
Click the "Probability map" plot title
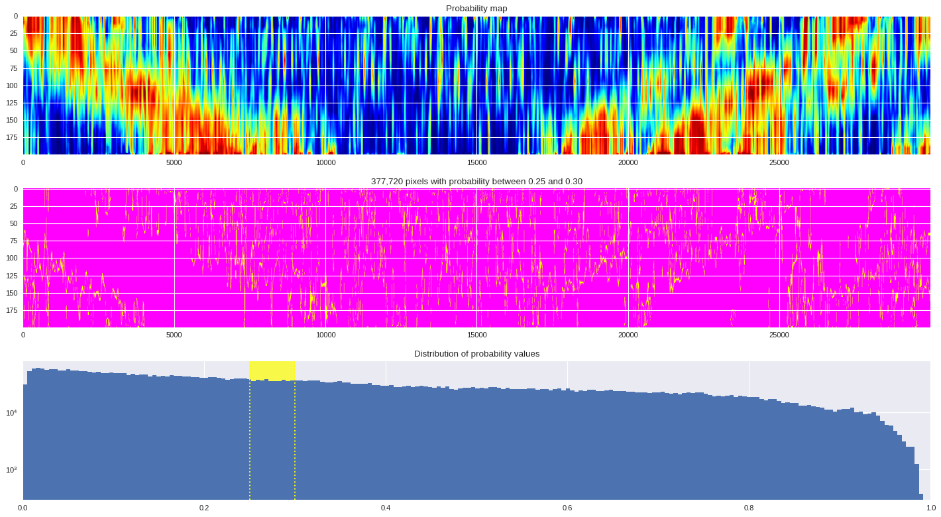pyautogui.click(x=476, y=9)
